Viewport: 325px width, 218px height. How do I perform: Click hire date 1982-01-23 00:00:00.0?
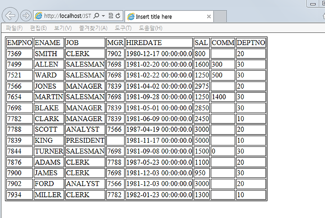pos(159,195)
